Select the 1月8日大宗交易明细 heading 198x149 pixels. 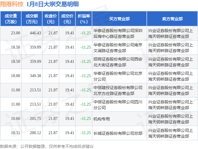[52, 4]
